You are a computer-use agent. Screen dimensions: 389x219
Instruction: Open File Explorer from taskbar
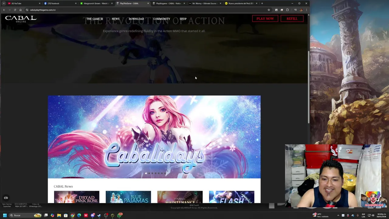(x=59, y=215)
